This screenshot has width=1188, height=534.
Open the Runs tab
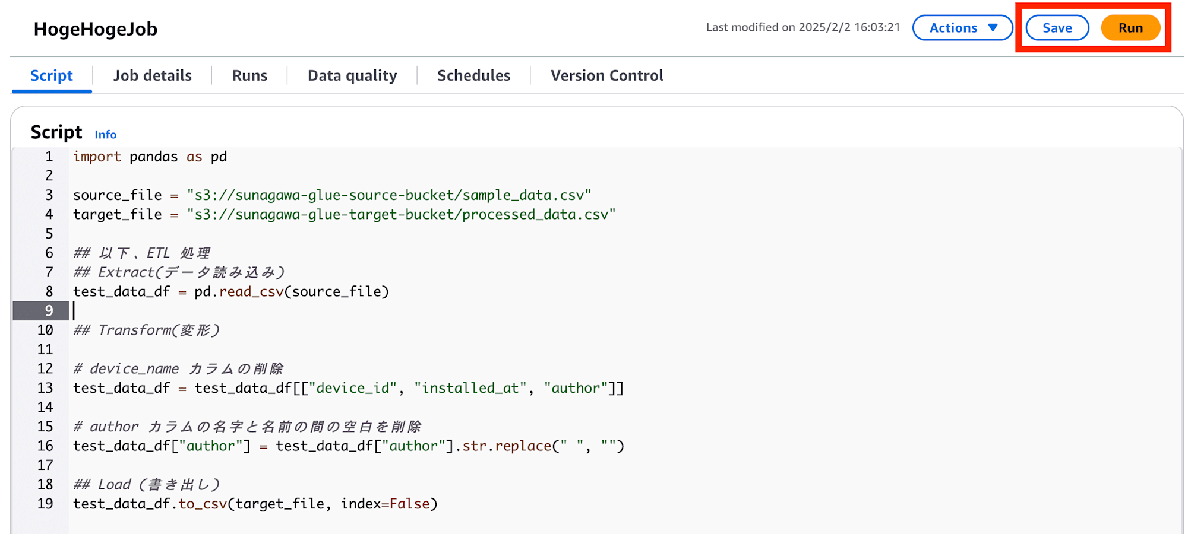[x=249, y=75]
